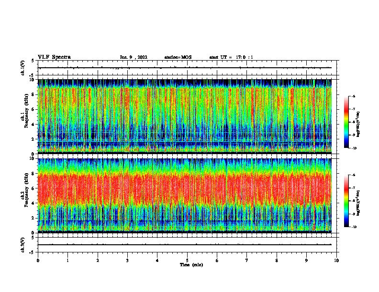This screenshot has height=292, width=379.
Task: Click the ch.3 voltage waveform trace
Action: [185, 245]
